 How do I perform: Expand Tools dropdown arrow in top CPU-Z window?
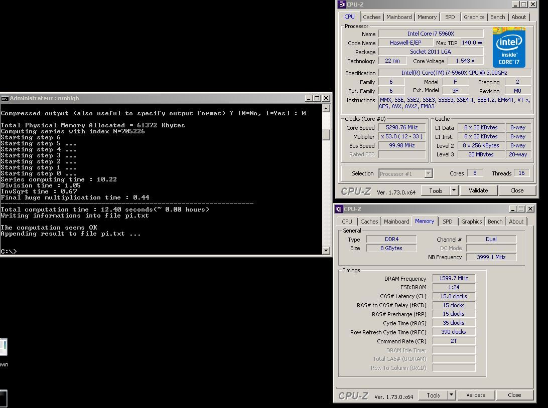tap(454, 190)
